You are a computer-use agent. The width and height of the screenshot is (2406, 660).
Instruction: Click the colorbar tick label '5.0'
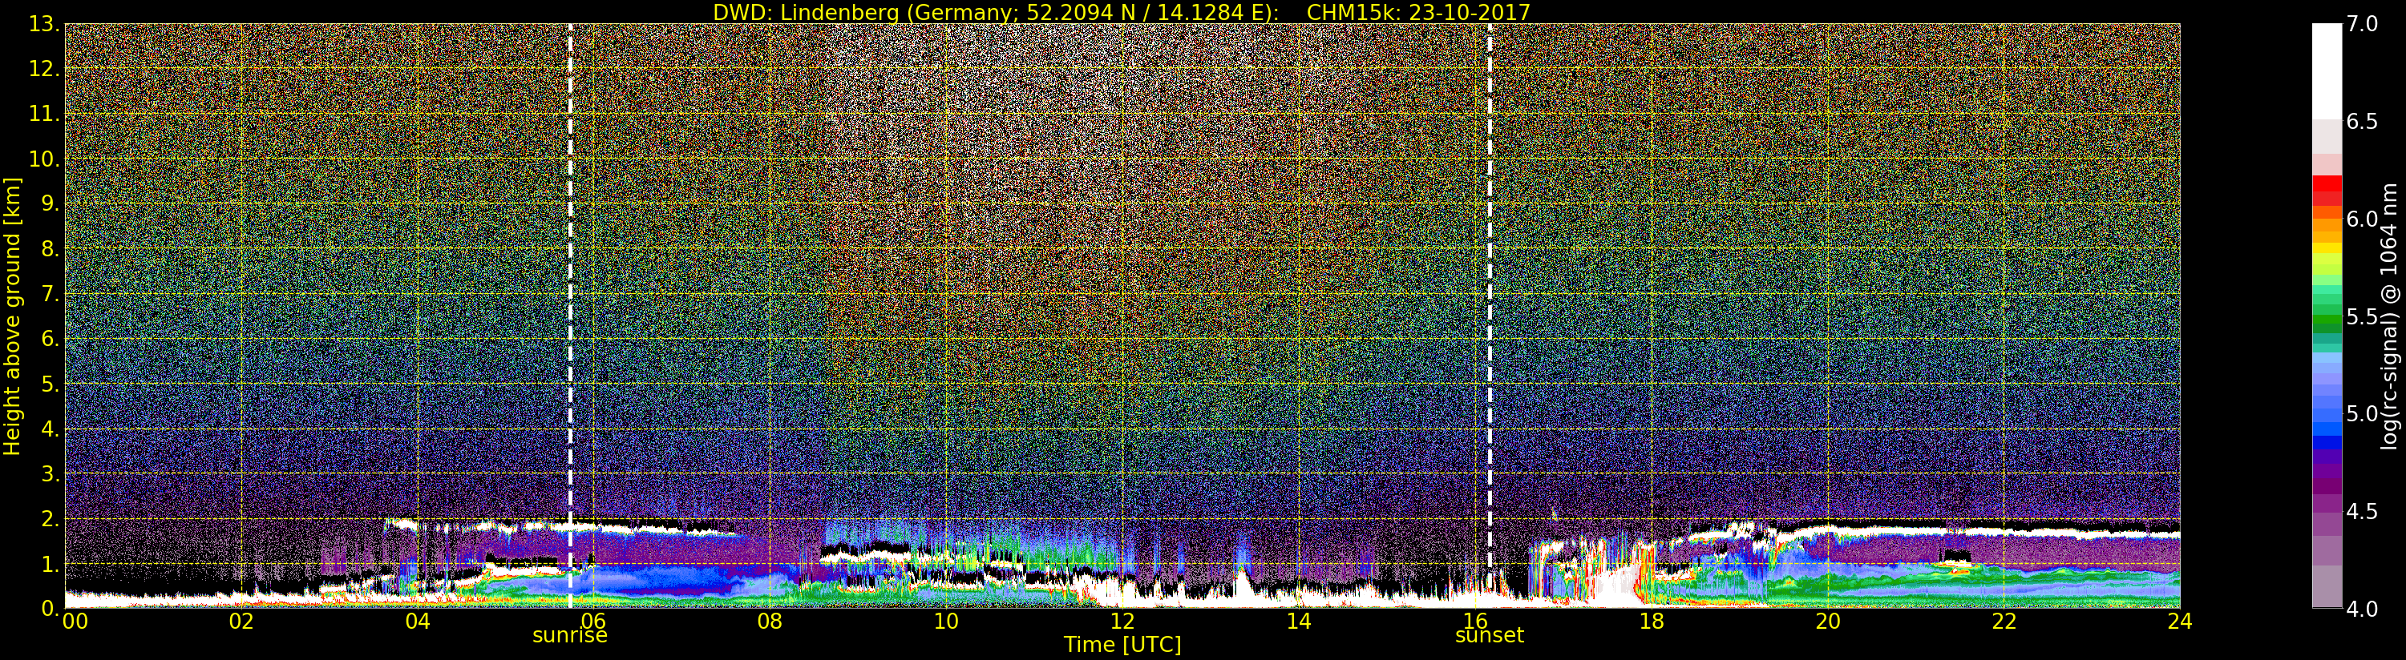(x=2362, y=414)
